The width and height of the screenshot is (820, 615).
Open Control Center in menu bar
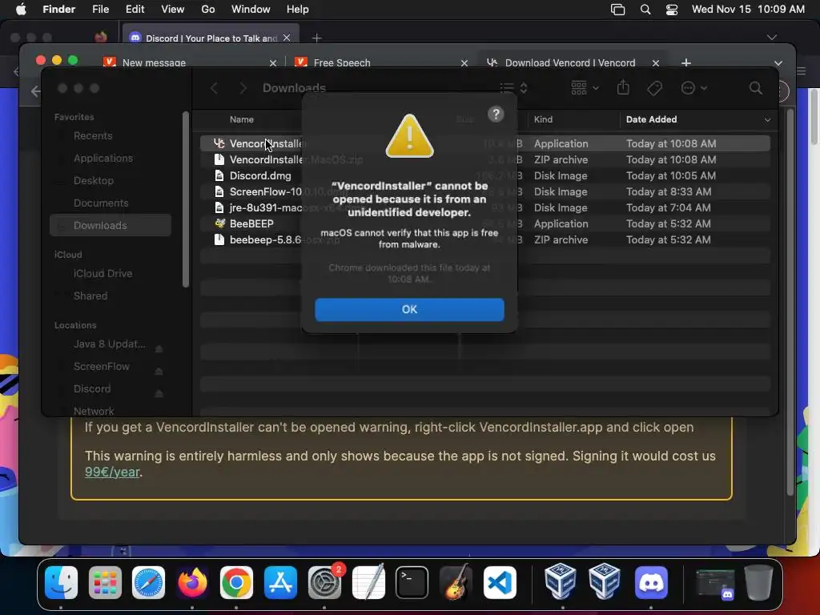(672, 10)
